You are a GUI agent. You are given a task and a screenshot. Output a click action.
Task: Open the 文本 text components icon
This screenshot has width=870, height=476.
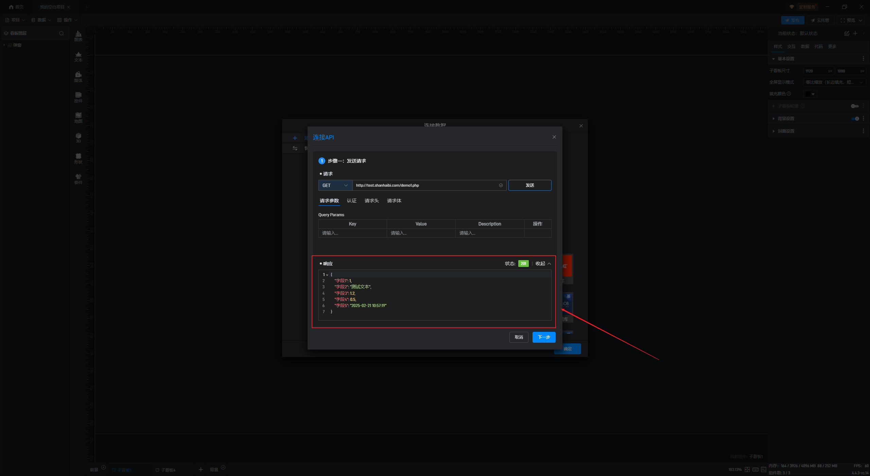[78, 56]
